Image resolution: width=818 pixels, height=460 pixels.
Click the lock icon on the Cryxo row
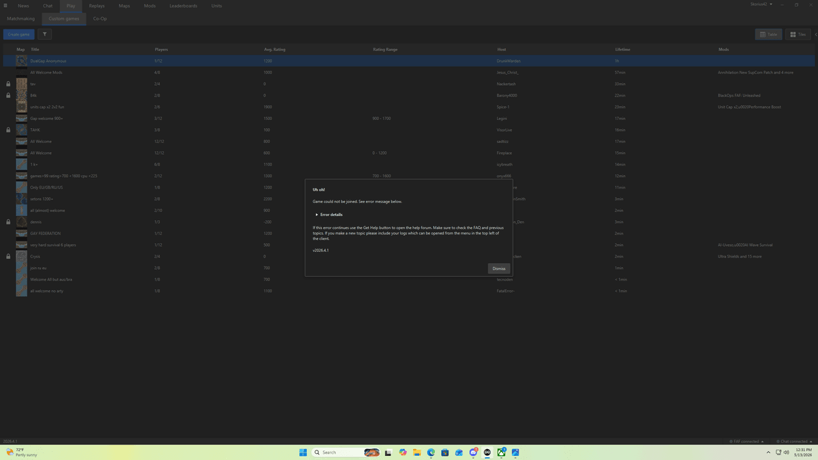[8, 256]
